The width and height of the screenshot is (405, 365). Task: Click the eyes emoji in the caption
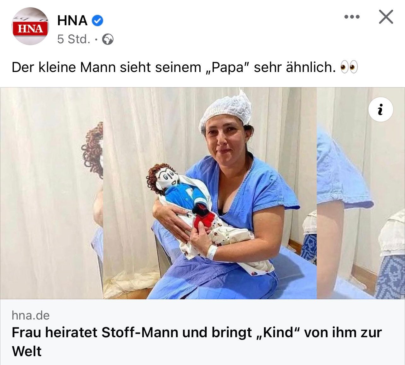(349, 68)
